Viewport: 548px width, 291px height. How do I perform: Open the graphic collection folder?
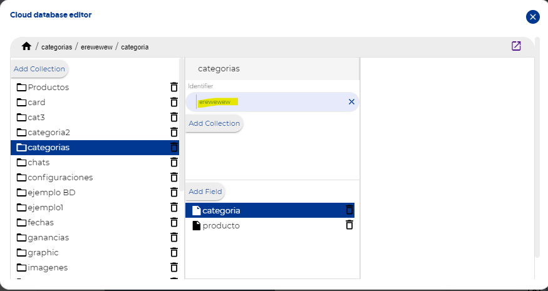95,253
